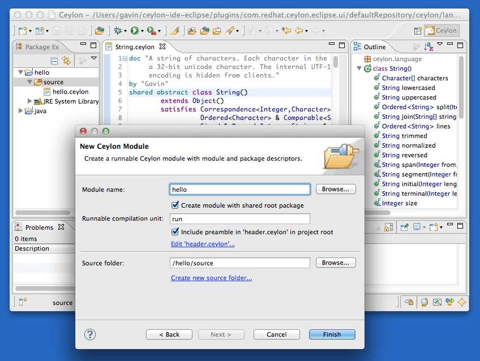Click Collapse All in Package Explorer
This screenshot has height=361, width=480.
tap(54, 61)
